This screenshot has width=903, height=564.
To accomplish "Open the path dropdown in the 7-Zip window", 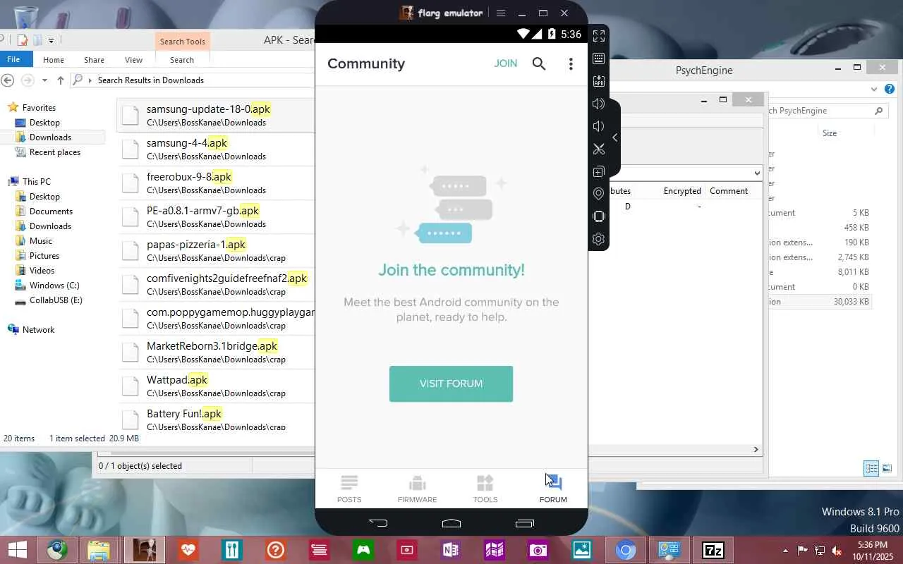I will [x=757, y=173].
